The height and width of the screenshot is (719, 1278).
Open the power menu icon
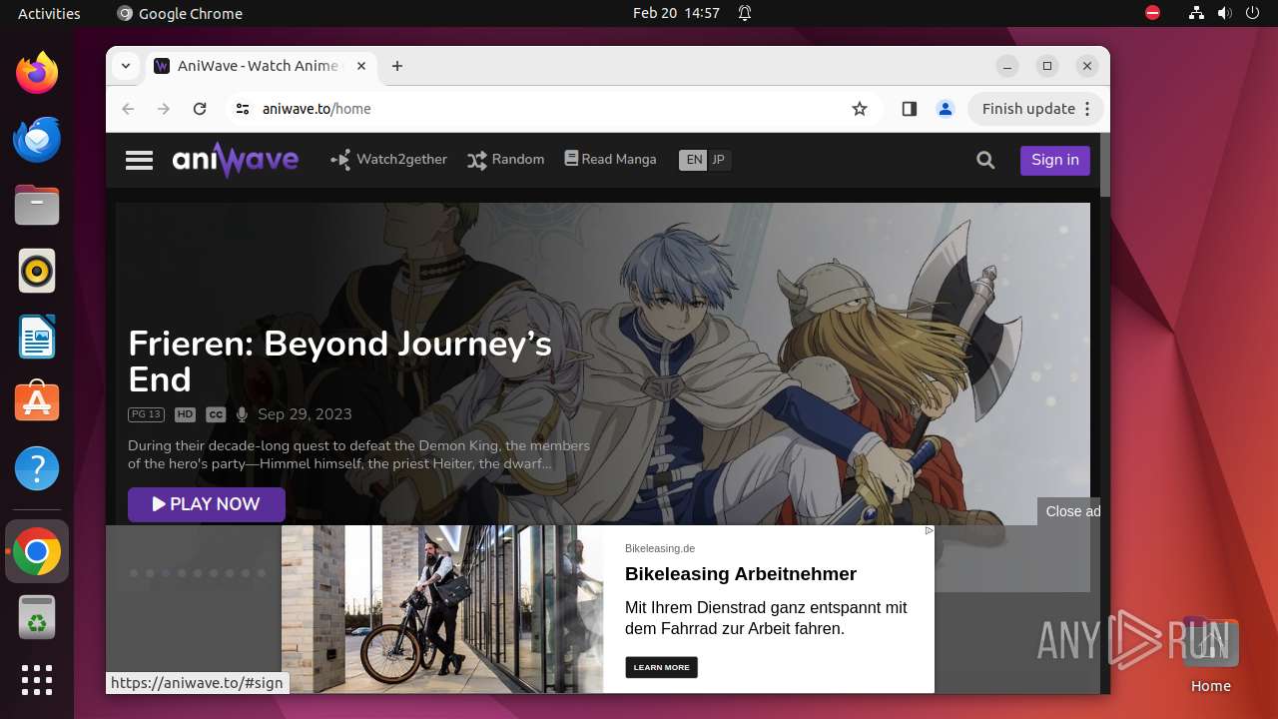(x=1252, y=13)
